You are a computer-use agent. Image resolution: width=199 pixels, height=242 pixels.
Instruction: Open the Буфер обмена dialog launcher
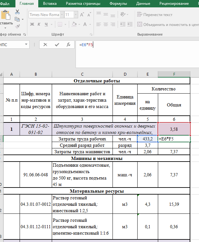coord(24,34)
